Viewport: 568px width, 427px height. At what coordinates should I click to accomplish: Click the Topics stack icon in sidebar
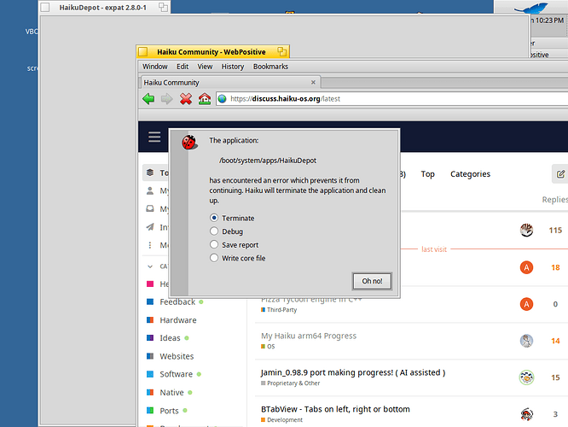(150, 173)
